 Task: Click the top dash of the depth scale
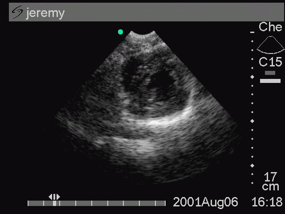click(x=252, y=33)
